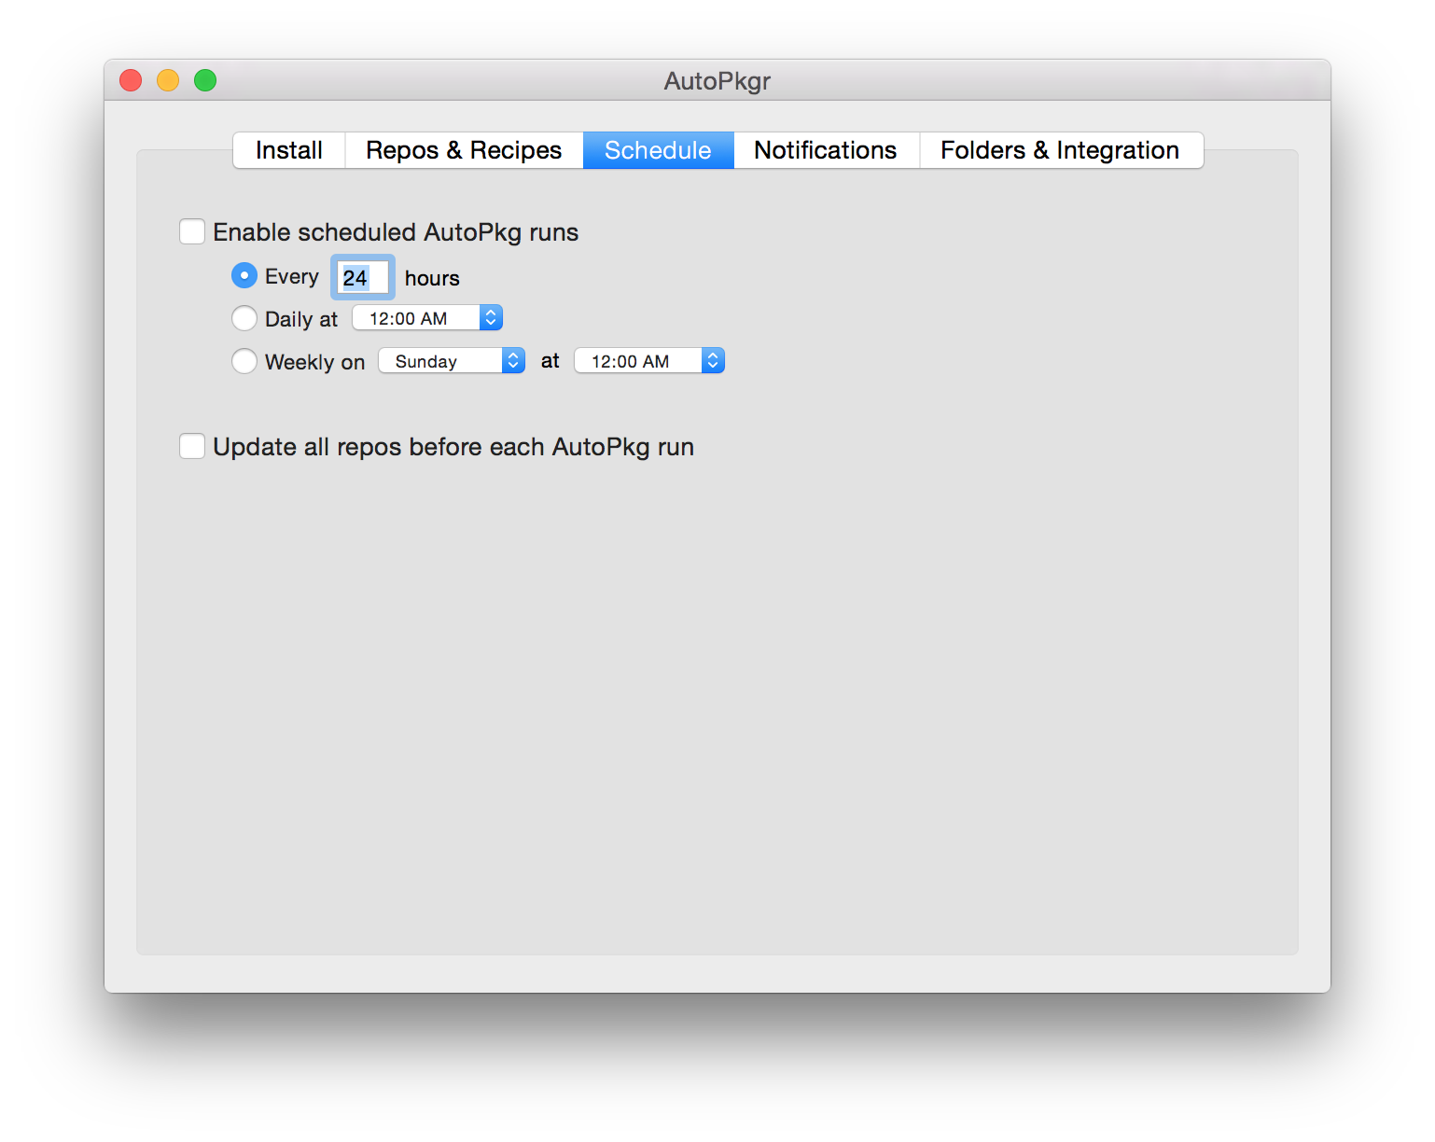Click the 'at' label between dropdowns
Screen dimensions: 1435x1142
tap(550, 361)
